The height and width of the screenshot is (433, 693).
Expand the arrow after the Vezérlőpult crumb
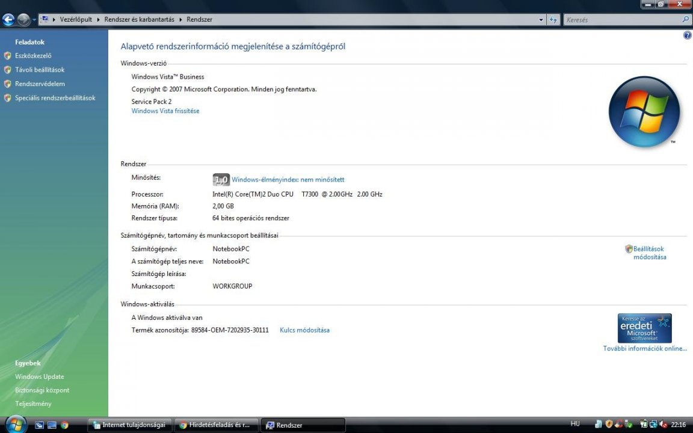click(x=98, y=19)
